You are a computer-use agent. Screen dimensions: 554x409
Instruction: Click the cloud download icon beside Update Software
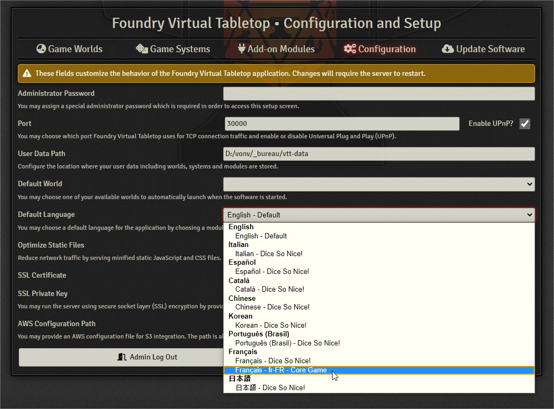[448, 48]
